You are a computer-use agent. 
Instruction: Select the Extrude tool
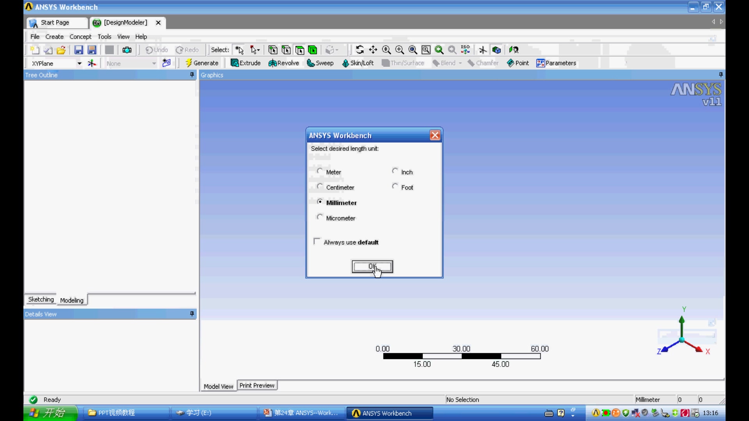245,63
